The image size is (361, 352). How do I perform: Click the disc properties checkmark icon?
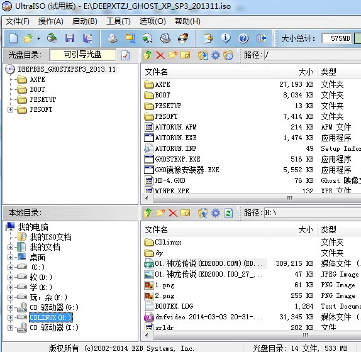pos(126,55)
